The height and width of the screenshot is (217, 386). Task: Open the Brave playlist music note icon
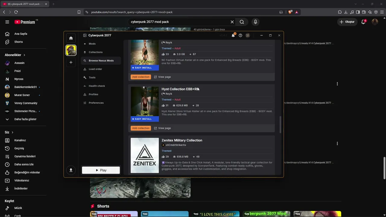(352, 12)
